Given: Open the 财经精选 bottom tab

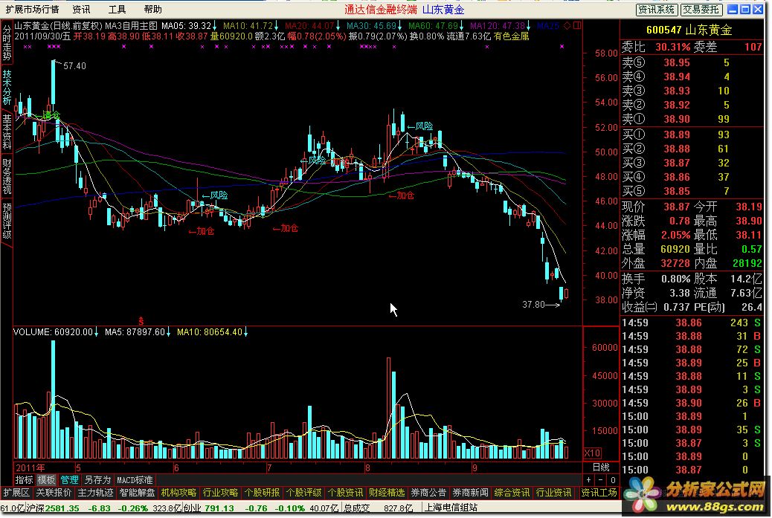Looking at the screenshot, I should [387, 493].
